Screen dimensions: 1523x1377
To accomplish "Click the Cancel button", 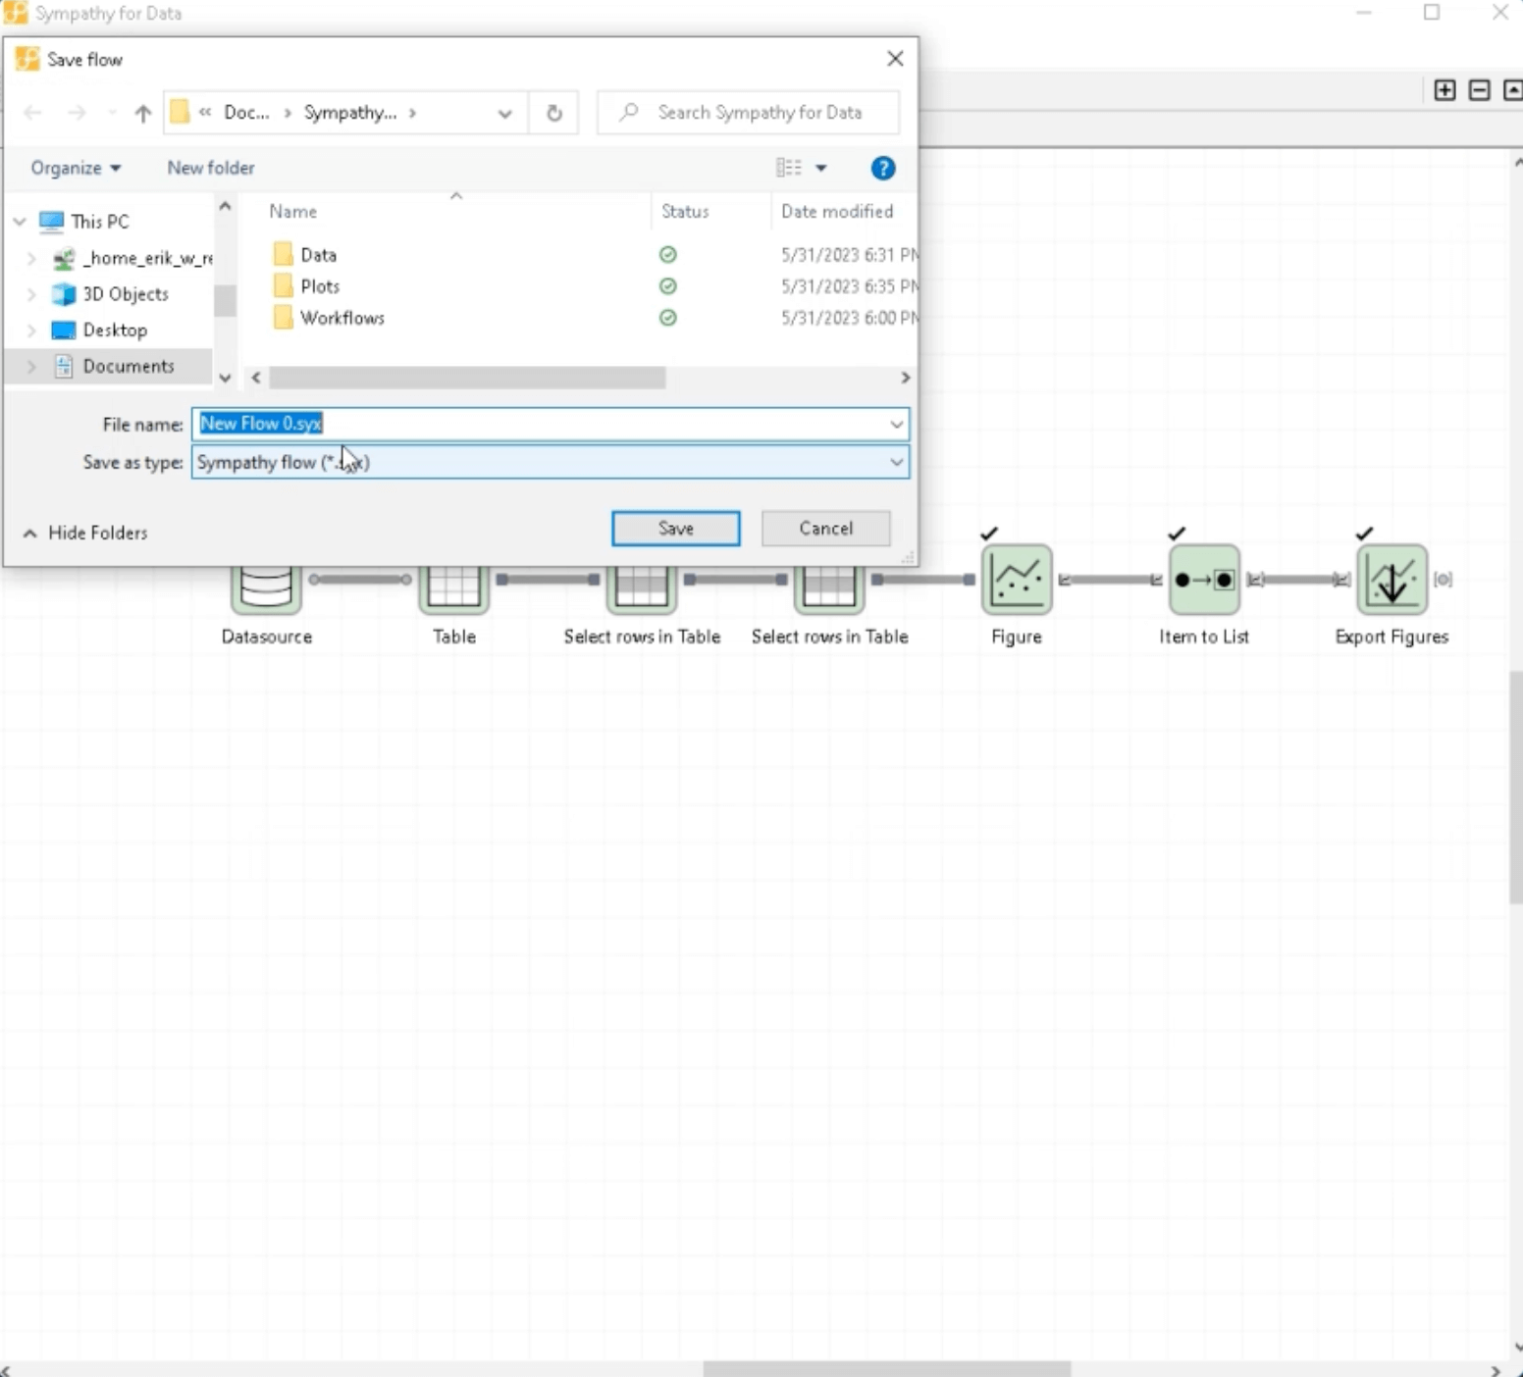I will 826,529.
